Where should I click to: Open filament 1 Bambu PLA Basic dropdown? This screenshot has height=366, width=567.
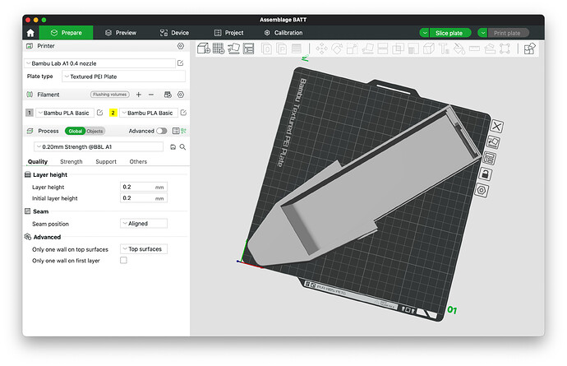point(65,113)
